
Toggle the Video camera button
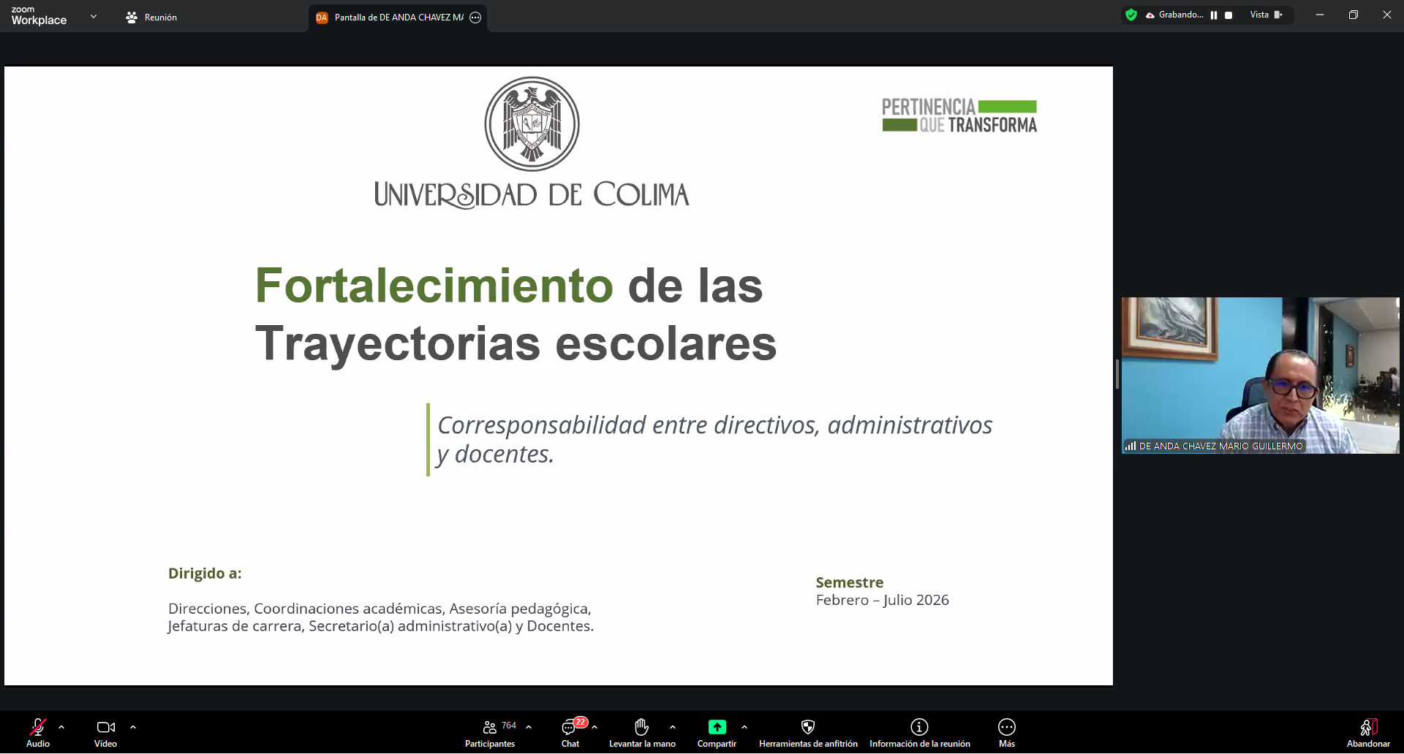pyautogui.click(x=105, y=732)
